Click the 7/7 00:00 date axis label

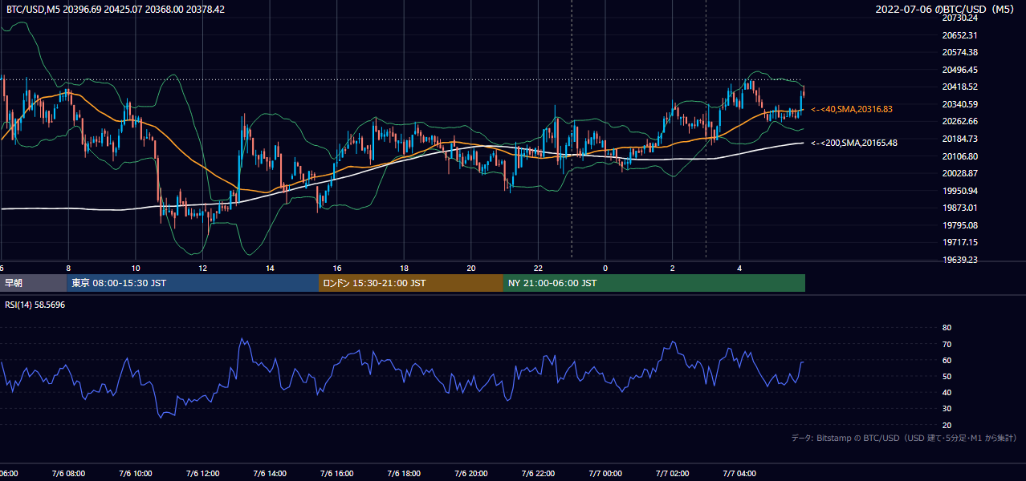605,474
